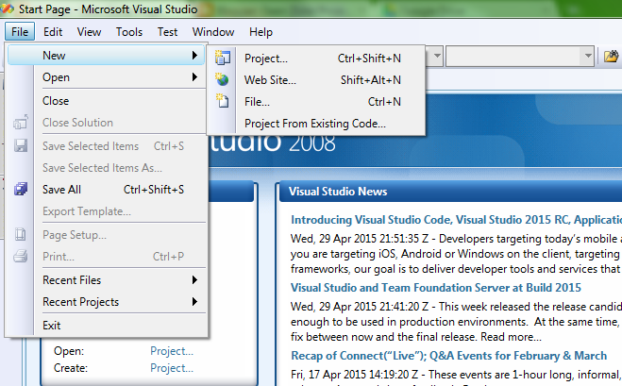This screenshot has width=622, height=386.
Task: Open the Test menu
Action: [x=167, y=32]
